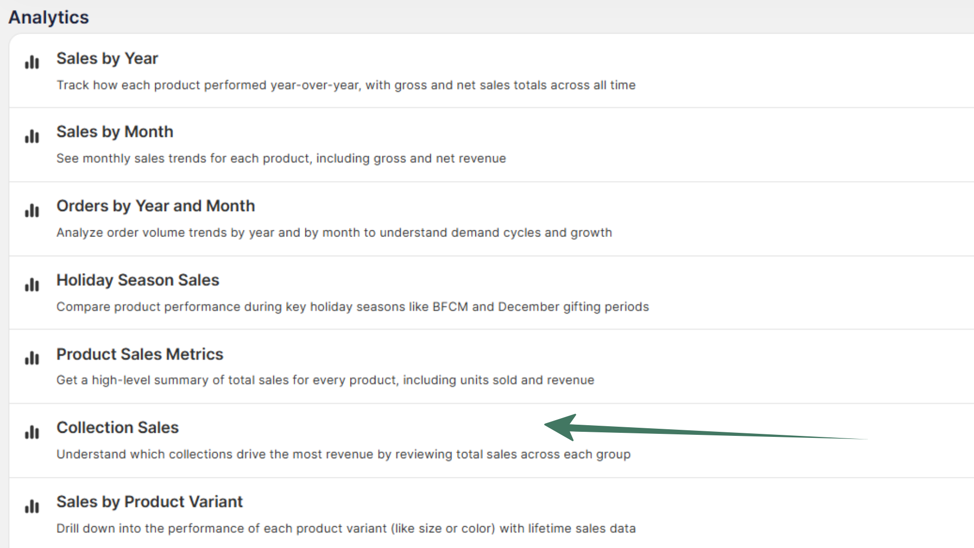Click the Analytics page heading
The height and width of the screenshot is (548, 974).
point(49,17)
